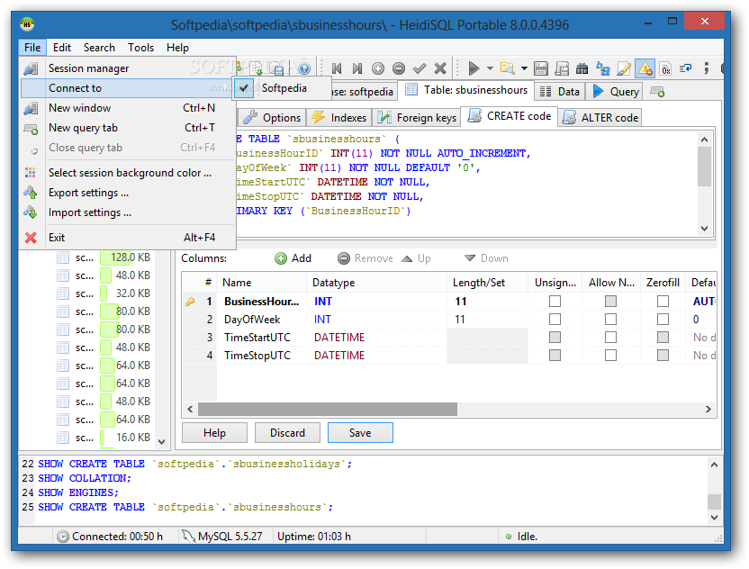The width and height of the screenshot is (749, 569).
Task: Toggle Allow NULL checkbox for DayOfWeek row
Action: point(610,320)
